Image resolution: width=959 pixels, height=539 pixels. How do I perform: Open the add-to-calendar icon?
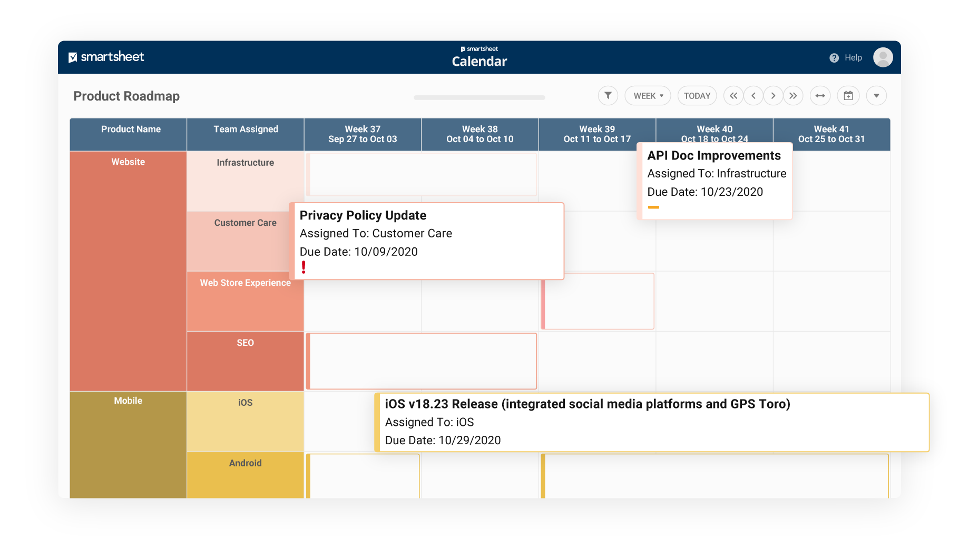click(848, 96)
